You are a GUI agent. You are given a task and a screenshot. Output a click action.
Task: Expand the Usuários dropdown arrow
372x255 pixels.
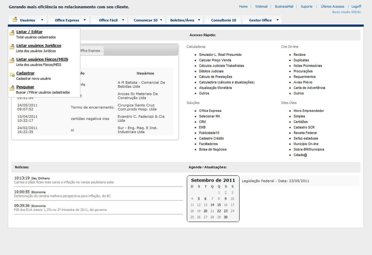[42, 20]
